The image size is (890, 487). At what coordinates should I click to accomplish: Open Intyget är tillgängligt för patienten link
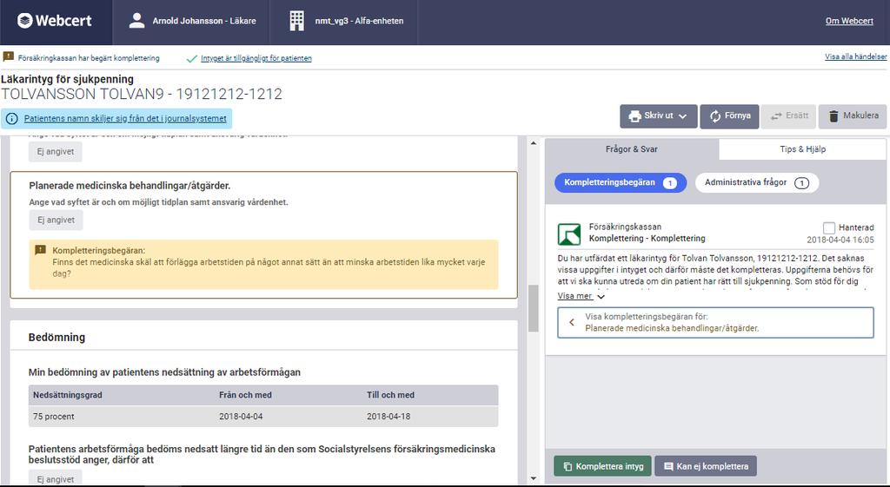point(256,58)
